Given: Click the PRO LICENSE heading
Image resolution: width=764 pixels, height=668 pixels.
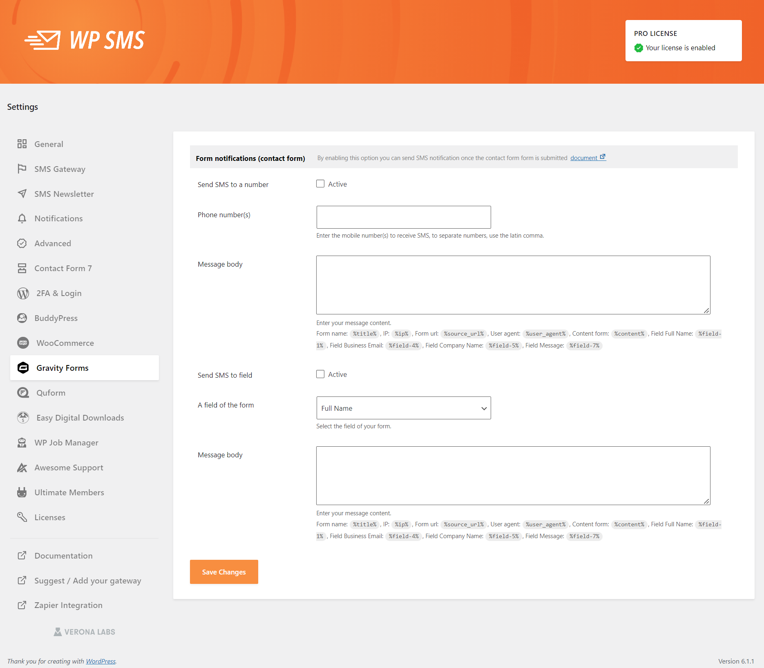Looking at the screenshot, I should (655, 33).
